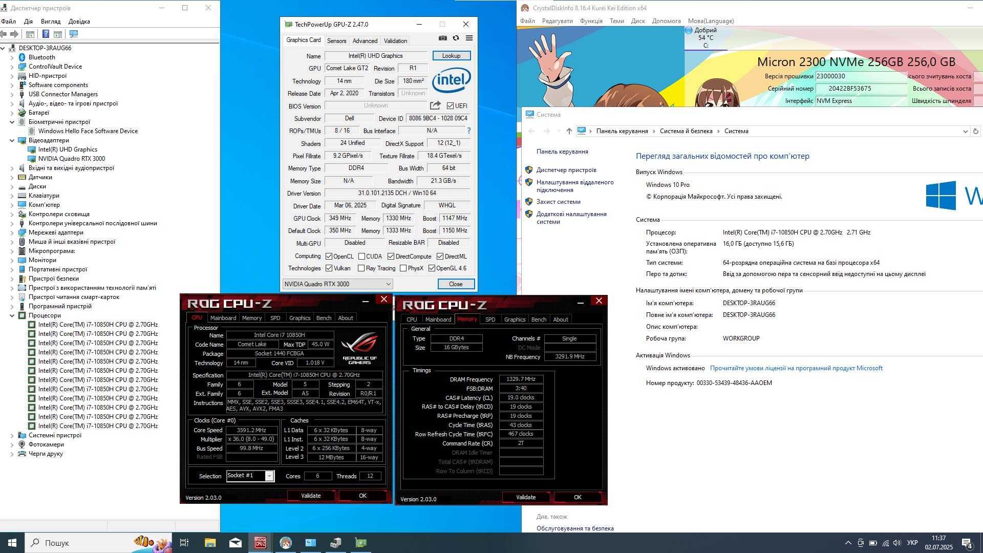Click the Bus Interface question mark icon
983x553 pixels.
[468, 131]
